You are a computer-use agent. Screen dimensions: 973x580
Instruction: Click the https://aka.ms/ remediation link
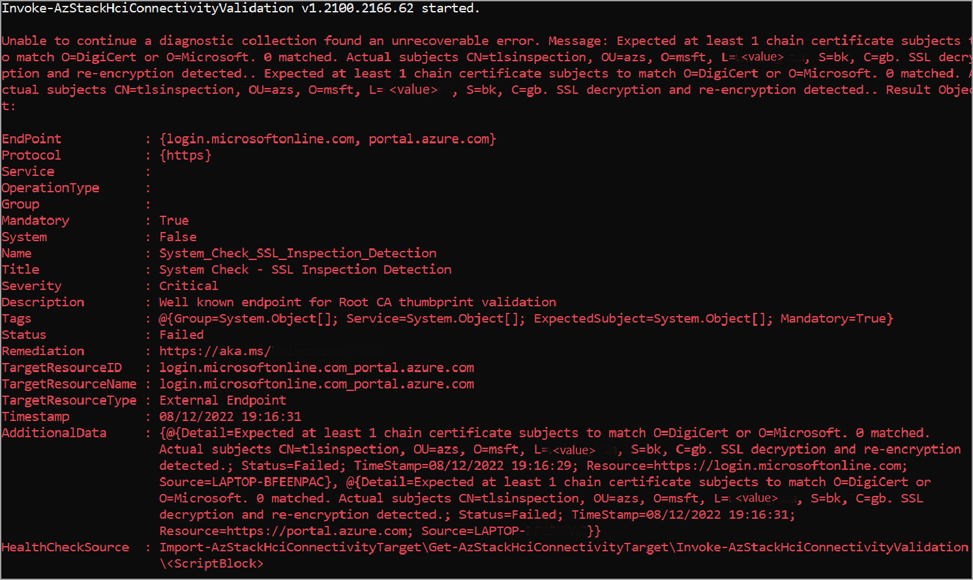pos(215,351)
